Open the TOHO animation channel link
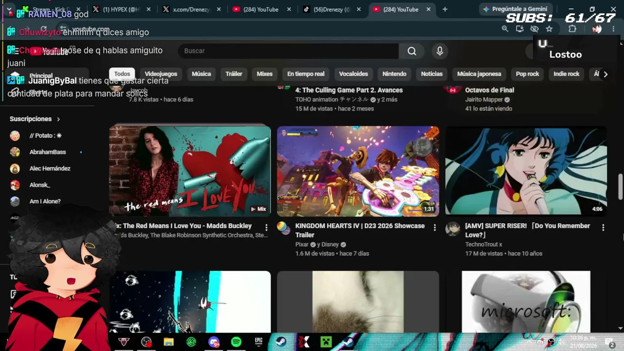 coord(331,99)
